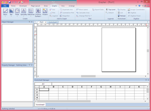
Task: Open the Statistical plot gallery
Action: [x=31, y=12]
